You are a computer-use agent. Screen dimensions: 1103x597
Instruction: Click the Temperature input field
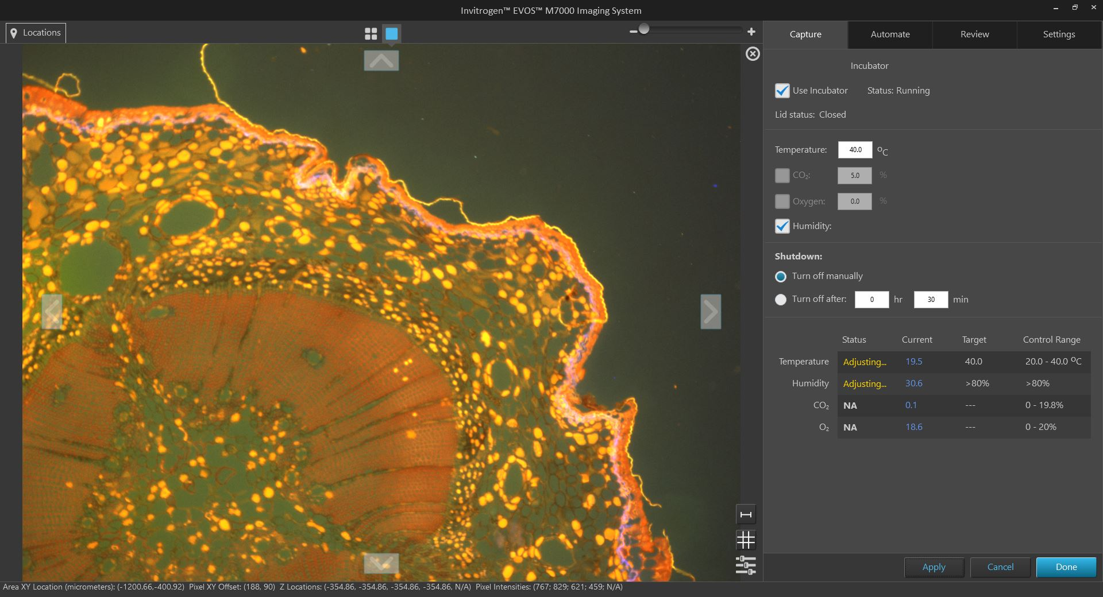855,150
